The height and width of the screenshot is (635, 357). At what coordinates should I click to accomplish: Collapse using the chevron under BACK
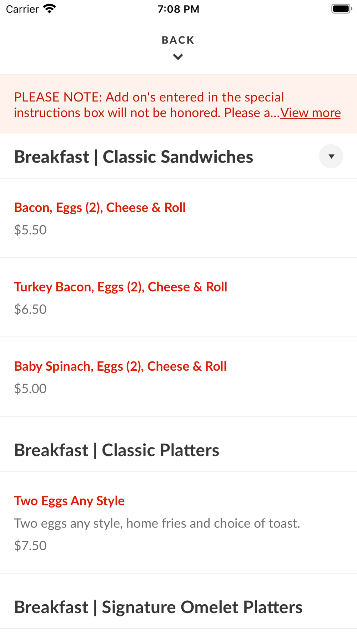pyautogui.click(x=178, y=57)
